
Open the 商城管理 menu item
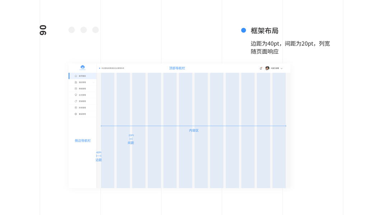83,89
